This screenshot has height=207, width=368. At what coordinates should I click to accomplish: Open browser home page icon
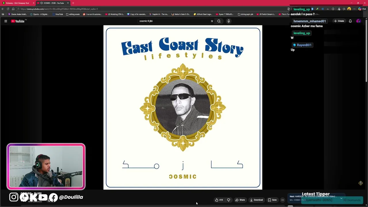pos(13,9)
